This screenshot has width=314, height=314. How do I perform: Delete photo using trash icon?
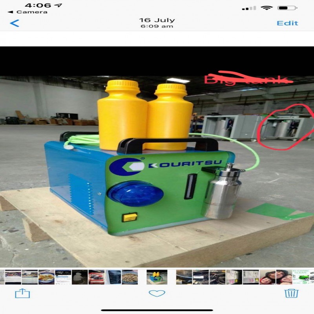[292, 293]
